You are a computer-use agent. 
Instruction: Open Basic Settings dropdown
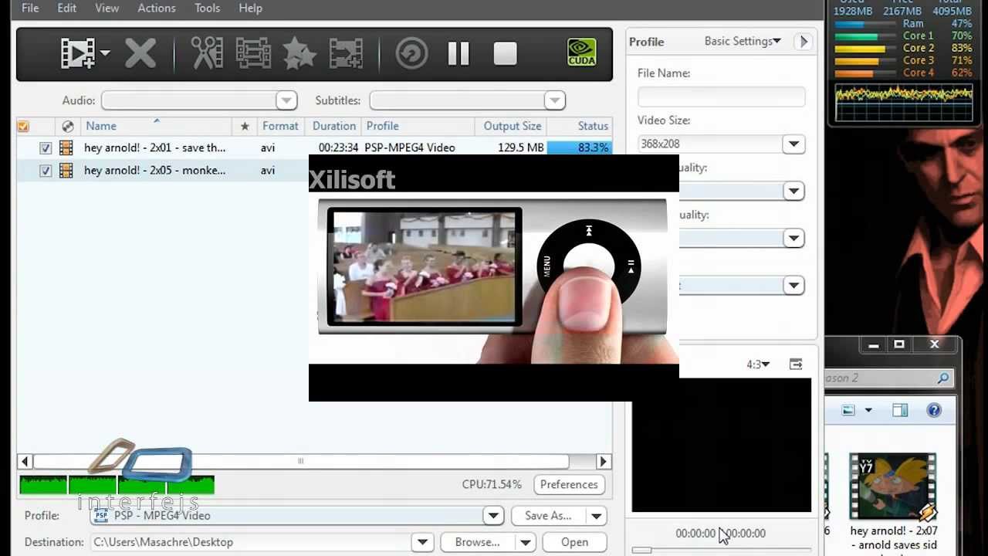[743, 41]
